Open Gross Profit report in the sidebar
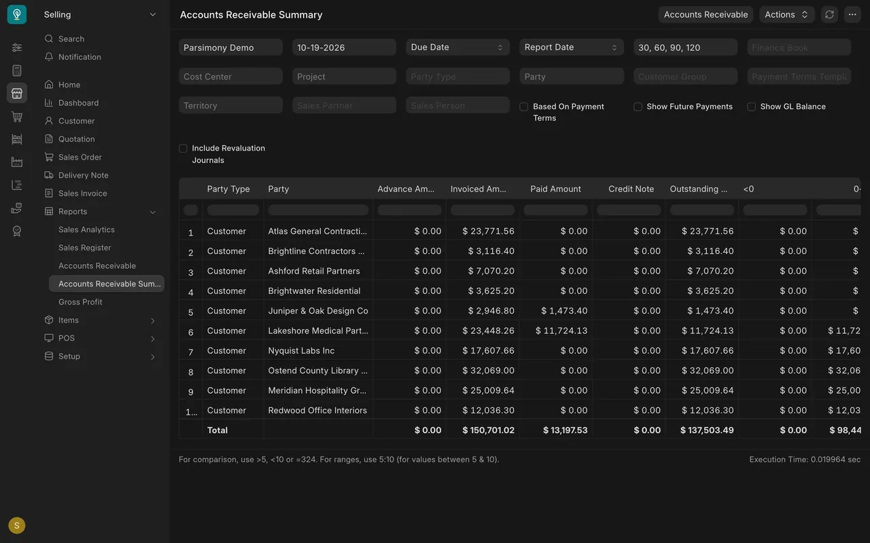 tap(80, 302)
